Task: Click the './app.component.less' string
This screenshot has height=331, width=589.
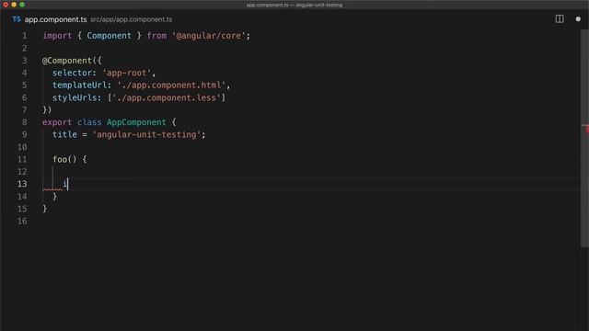Action: tap(167, 97)
